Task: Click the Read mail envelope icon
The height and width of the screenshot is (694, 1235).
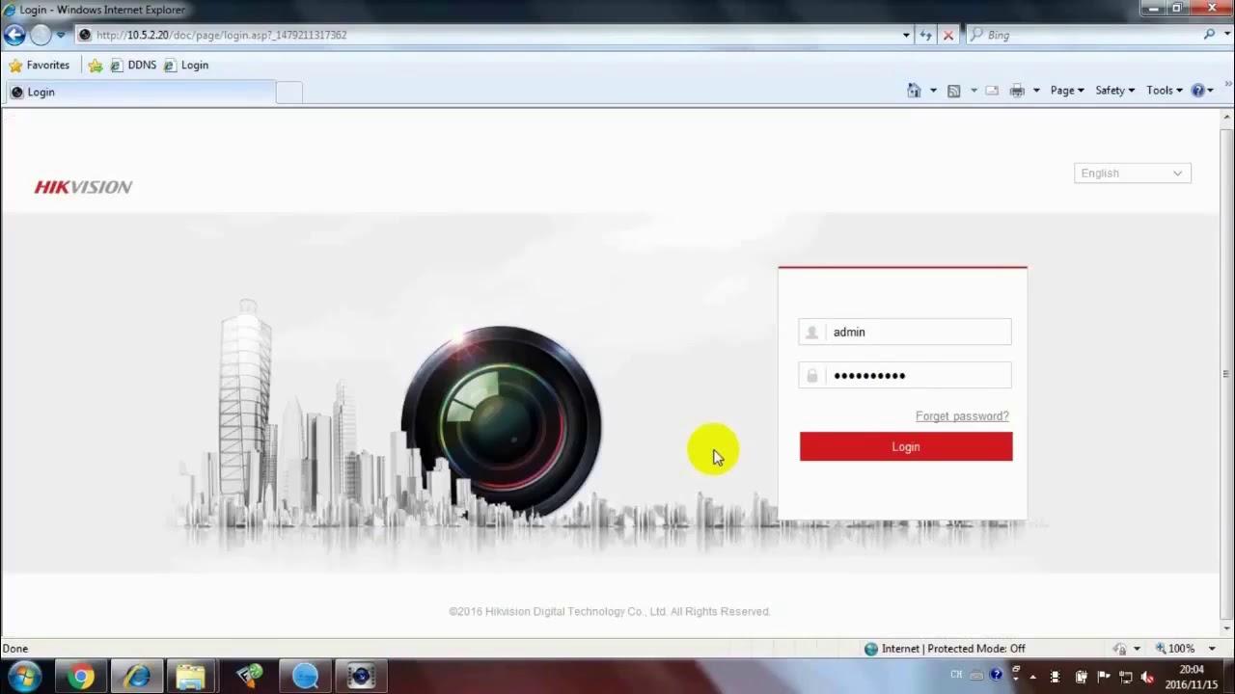Action: pyautogui.click(x=992, y=91)
